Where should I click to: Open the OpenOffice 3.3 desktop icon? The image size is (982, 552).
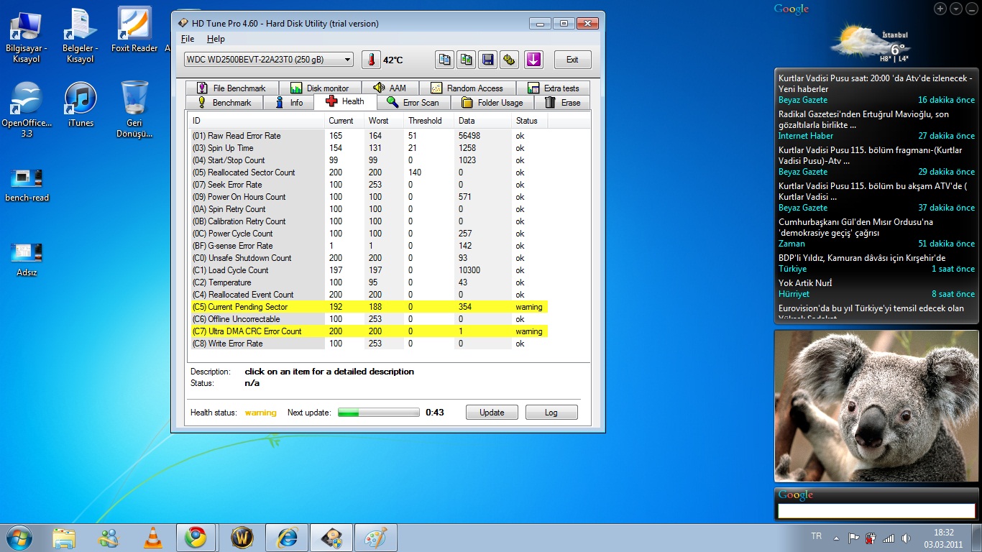point(27,109)
